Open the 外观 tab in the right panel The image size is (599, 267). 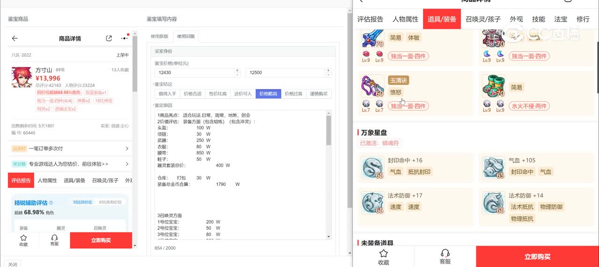click(x=517, y=19)
